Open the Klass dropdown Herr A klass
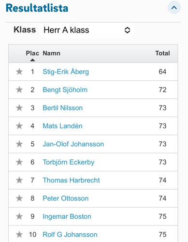The height and width of the screenshot is (242, 188). click(87, 30)
